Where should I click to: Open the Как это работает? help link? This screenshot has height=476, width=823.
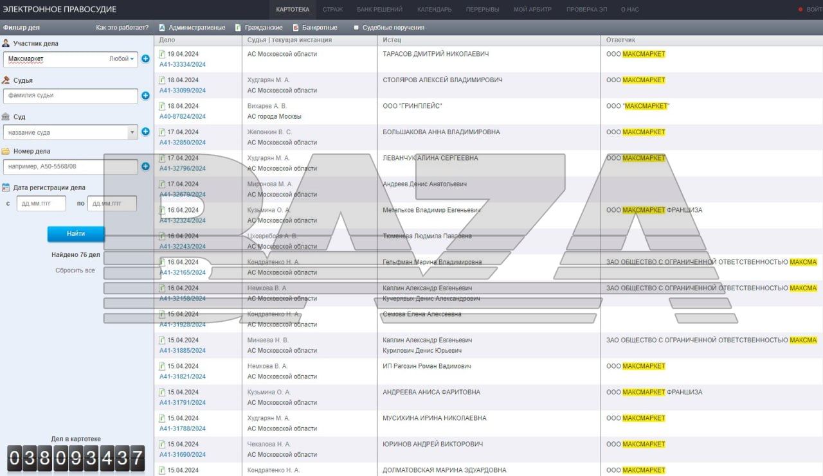point(122,28)
